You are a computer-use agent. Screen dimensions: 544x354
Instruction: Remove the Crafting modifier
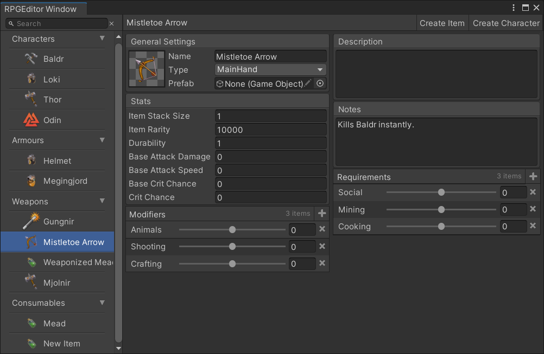322,263
